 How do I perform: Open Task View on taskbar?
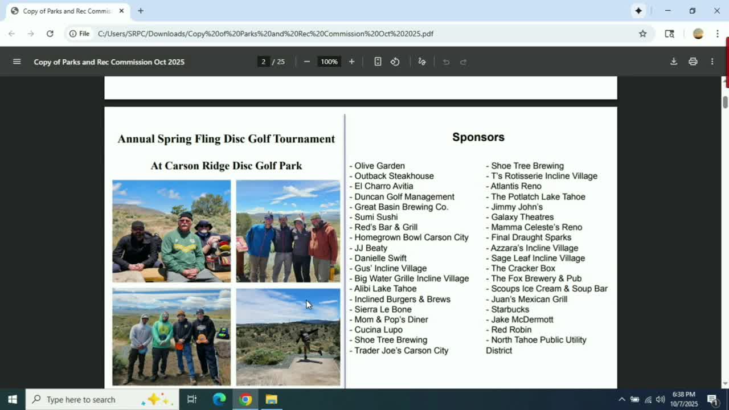point(192,399)
